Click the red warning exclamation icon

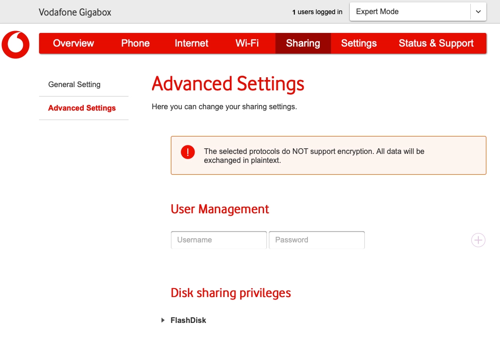(x=187, y=152)
